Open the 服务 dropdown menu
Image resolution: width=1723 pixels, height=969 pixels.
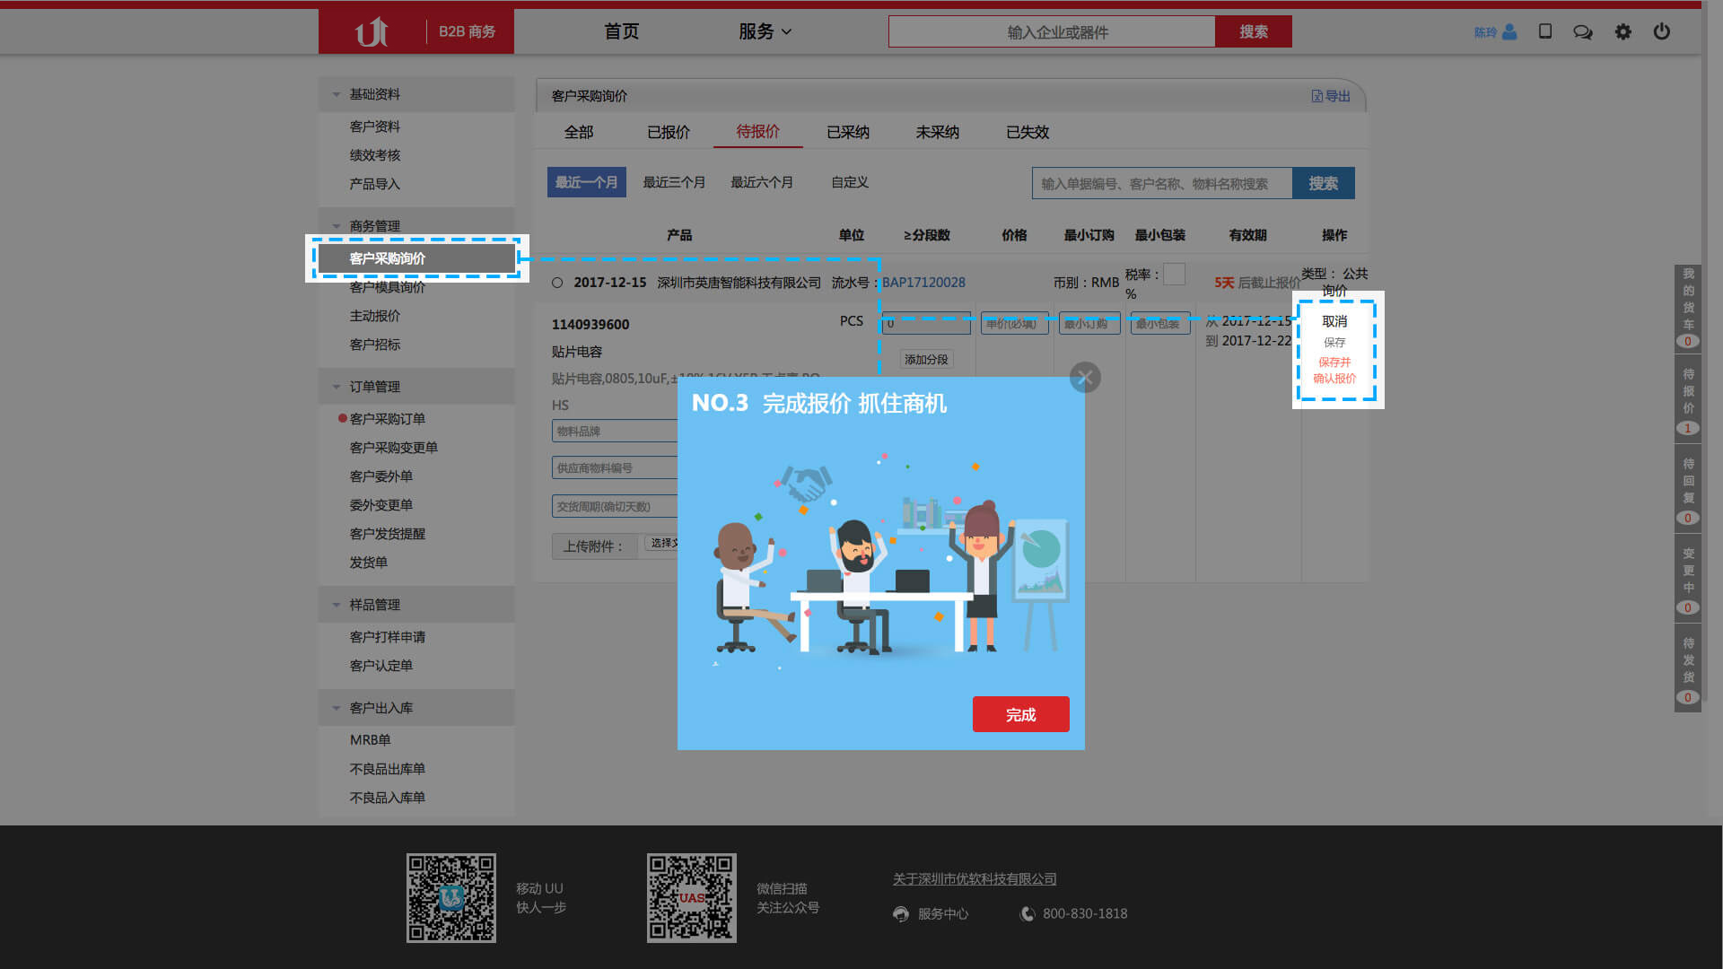coord(765,31)
